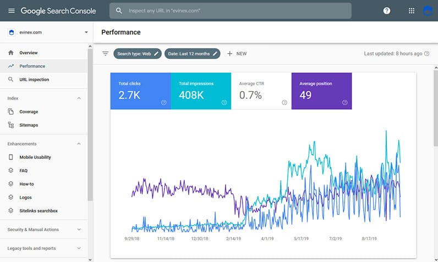Add a NEW filter
Screen dimensions: 438x262
237,53
